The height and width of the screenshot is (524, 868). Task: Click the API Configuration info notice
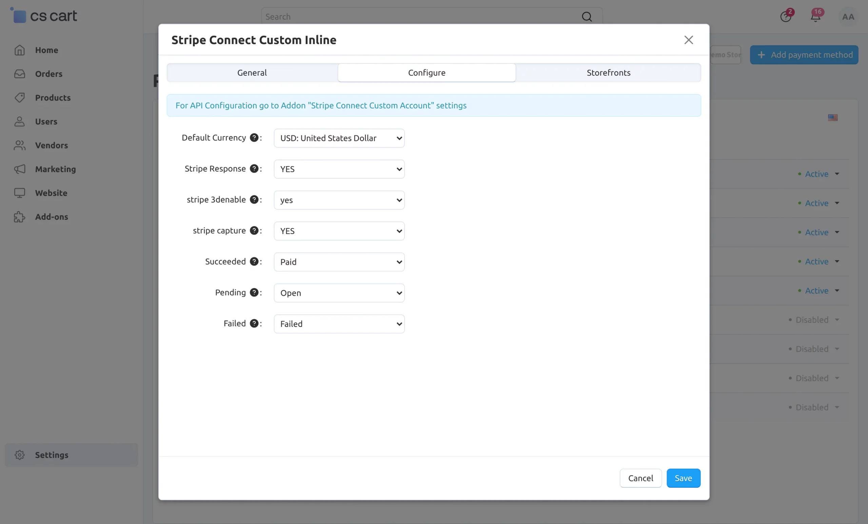pos(434,105)
